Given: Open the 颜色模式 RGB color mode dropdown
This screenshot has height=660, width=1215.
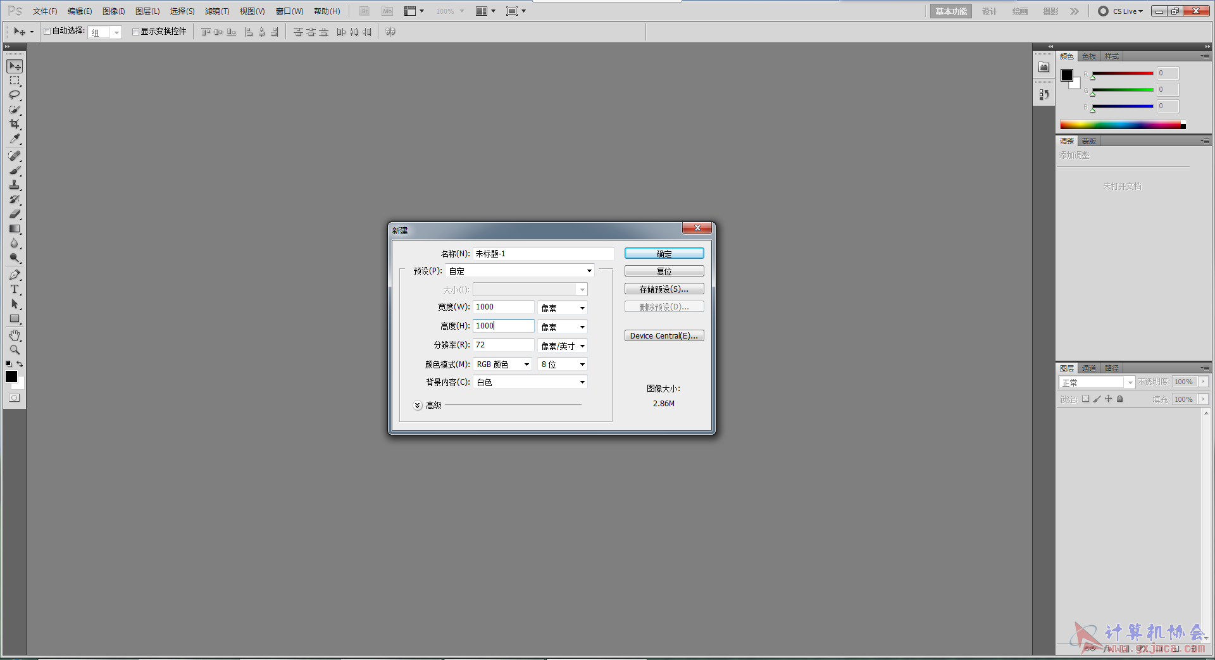Looking at the screenshot, I should point(502,364).
